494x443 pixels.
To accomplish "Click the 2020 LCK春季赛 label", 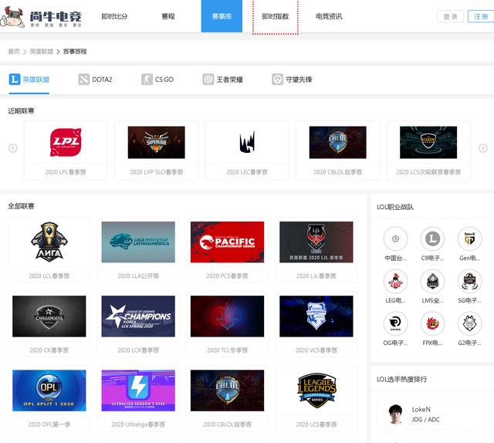I will (138, 350).
